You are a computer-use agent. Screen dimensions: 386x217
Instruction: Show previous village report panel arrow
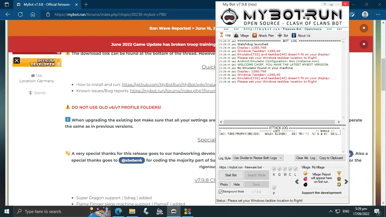tap(297, 182)
